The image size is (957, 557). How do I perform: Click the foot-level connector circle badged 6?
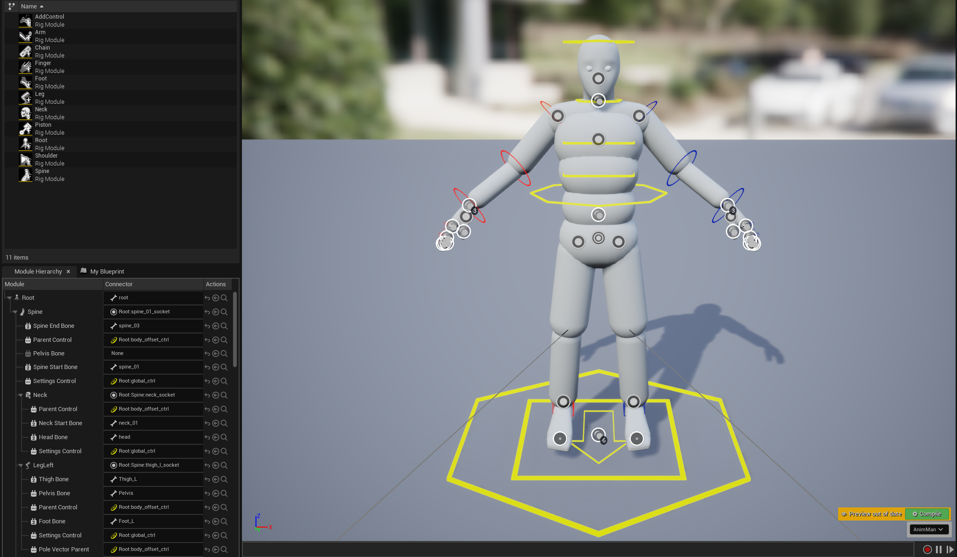[x=598, y=435]
